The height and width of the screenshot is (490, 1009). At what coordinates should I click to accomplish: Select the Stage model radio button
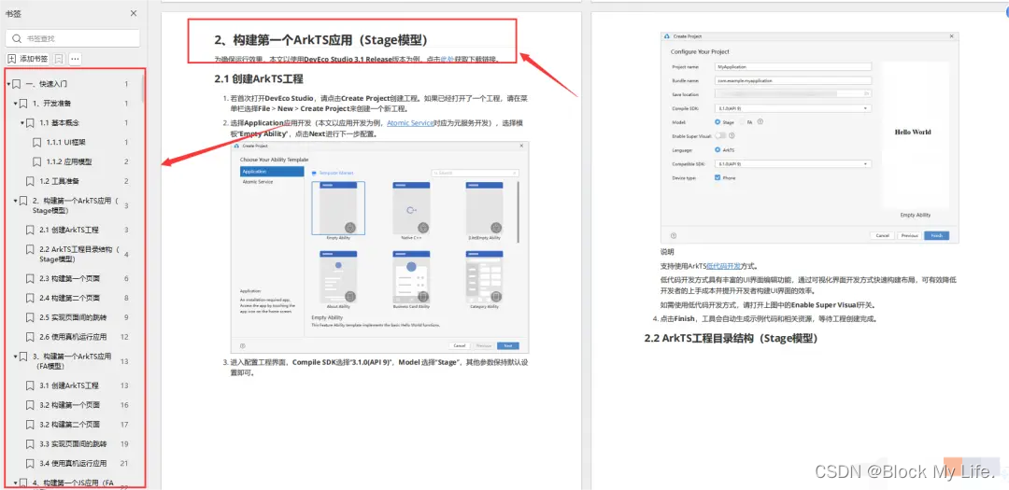tap(718, 121)
